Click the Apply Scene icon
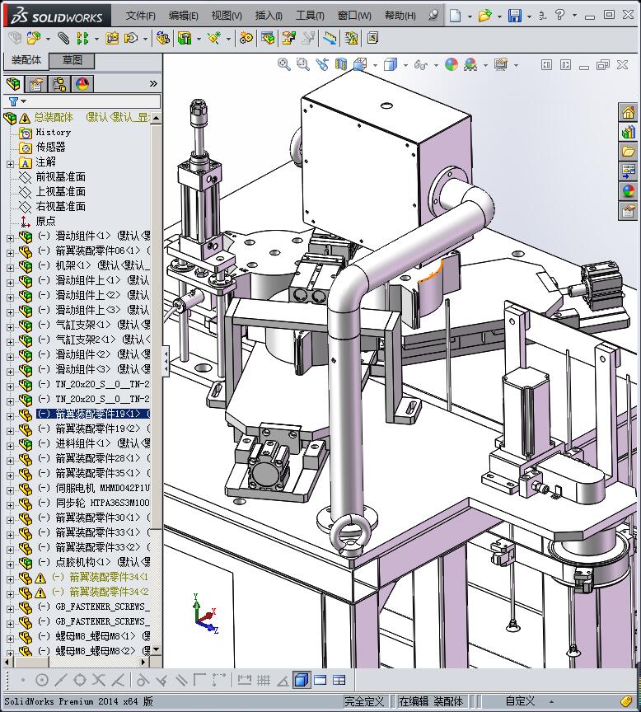The image size is (641, 712). [x=470, y=64]
